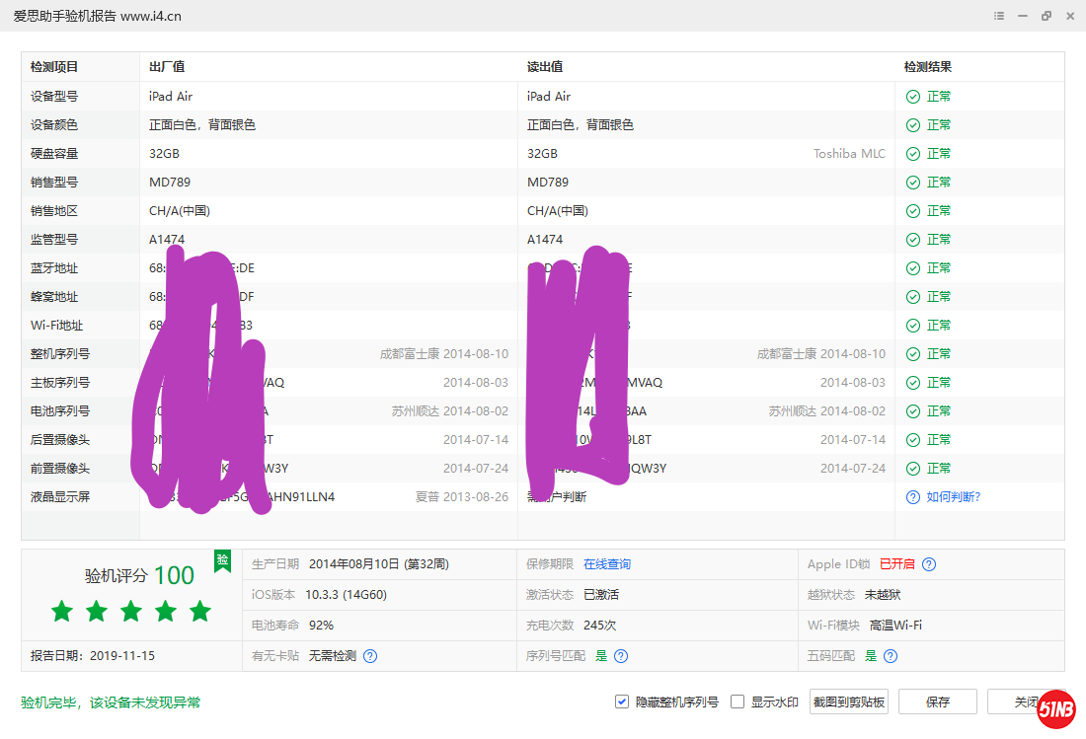Click the 截图到剪贴板 button
Image resolution: width=1086 pixels, height=739 pixels.
pyautogui.click(x=848, y=702)
